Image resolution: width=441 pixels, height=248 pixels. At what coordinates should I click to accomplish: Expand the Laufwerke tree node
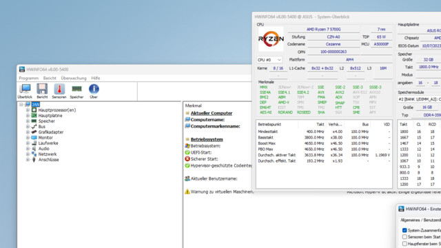[28, 143]
